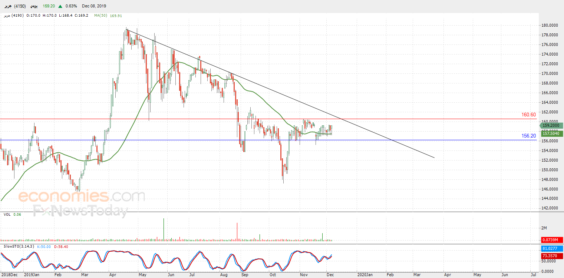This screenshot has width=564, height=278.
Task: Select the red 160.60 resistance label
Action: tap(528, 115)
